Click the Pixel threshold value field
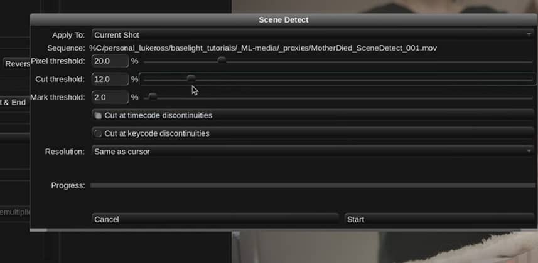 tap(110, 61)
